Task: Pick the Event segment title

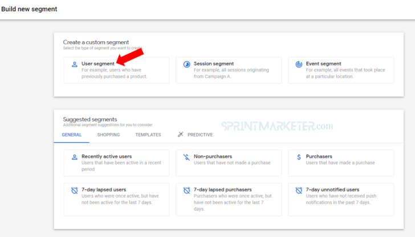Action: (x=323, y=64)
